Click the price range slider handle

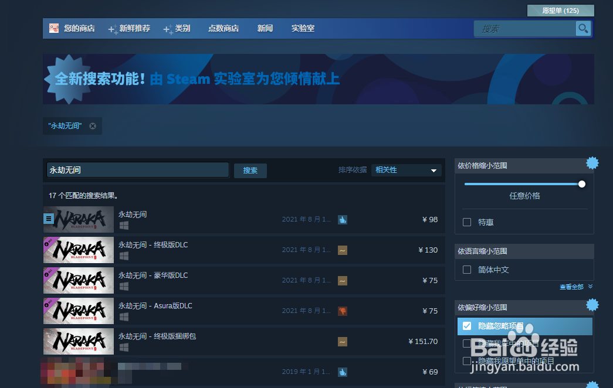[582, 184]
